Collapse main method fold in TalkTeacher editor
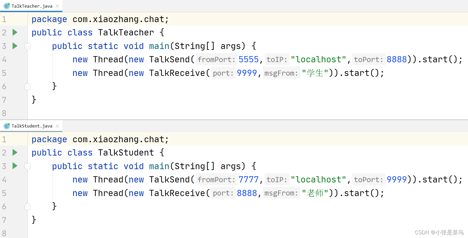 point(28,46)
